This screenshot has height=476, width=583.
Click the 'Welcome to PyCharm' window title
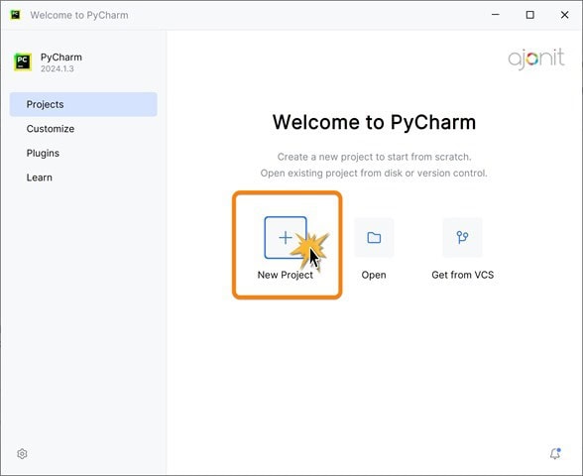79,15
